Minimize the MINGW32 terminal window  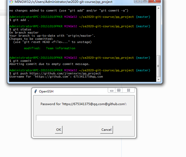[138, 1]
